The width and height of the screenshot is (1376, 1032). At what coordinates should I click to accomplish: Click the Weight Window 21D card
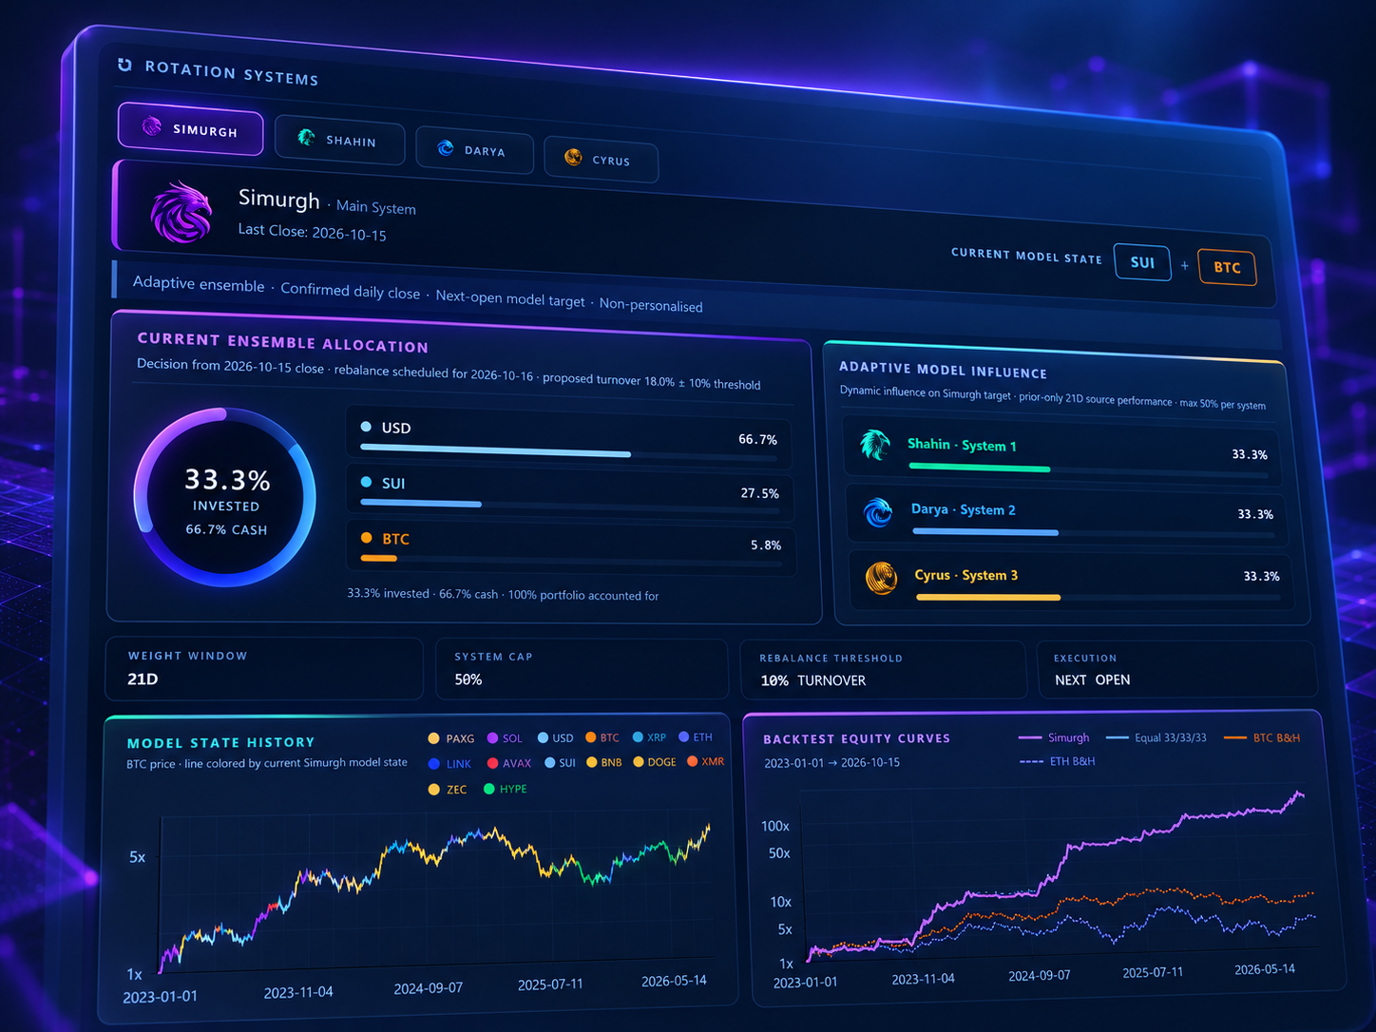265,668
